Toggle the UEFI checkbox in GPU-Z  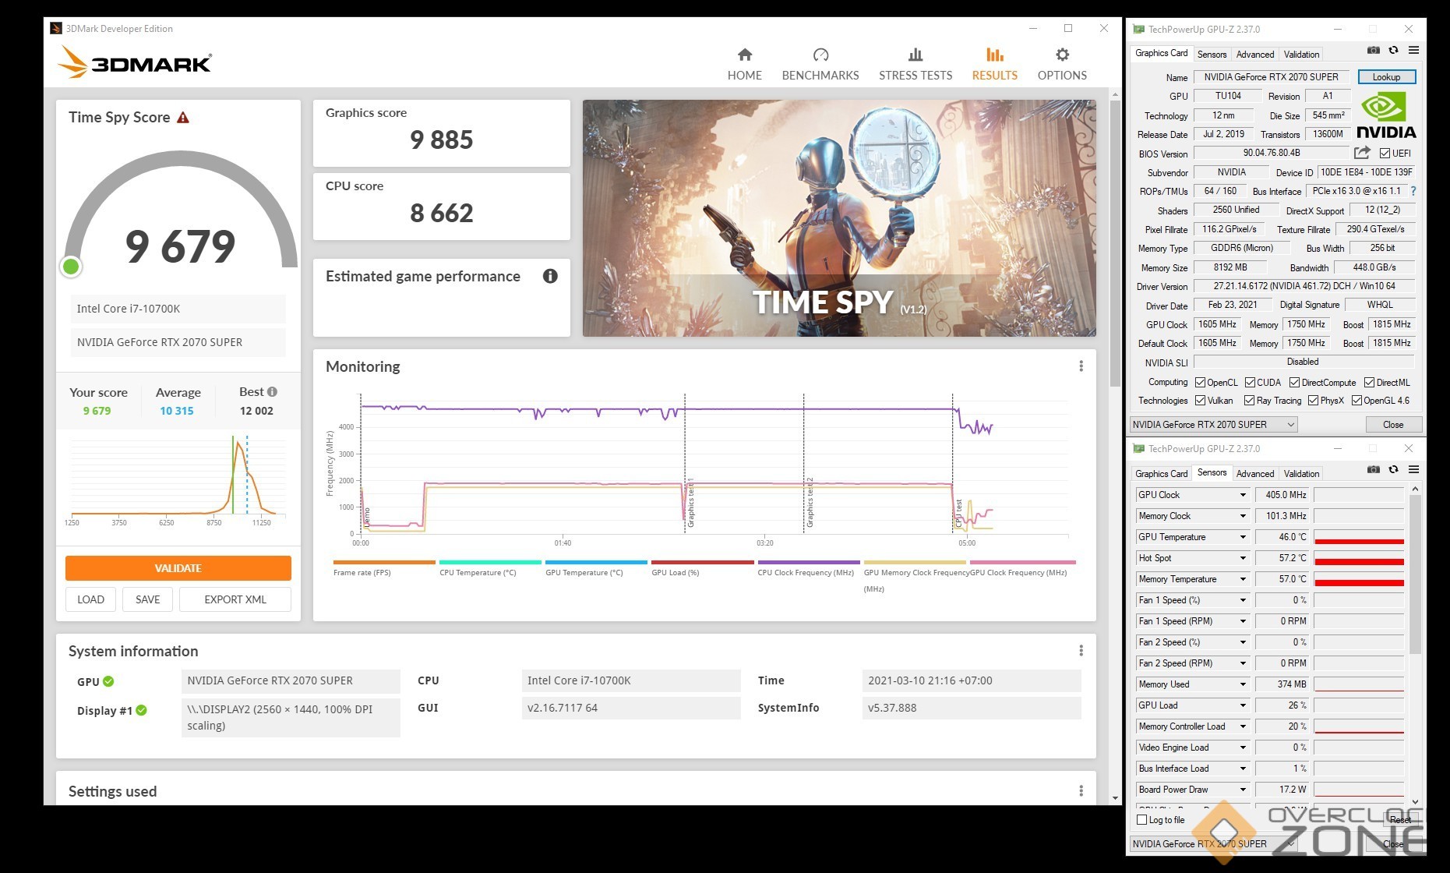pyautogui.click(x=1385, y=154)
